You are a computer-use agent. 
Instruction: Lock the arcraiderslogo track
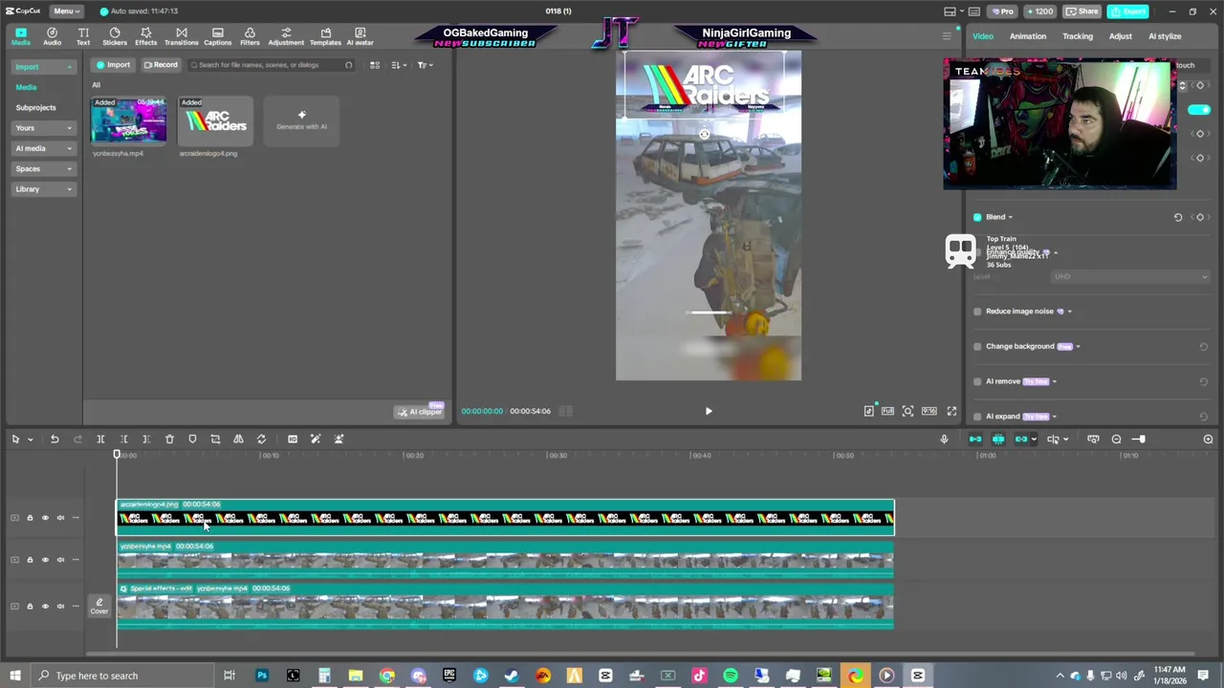click(x=30, y=518)
